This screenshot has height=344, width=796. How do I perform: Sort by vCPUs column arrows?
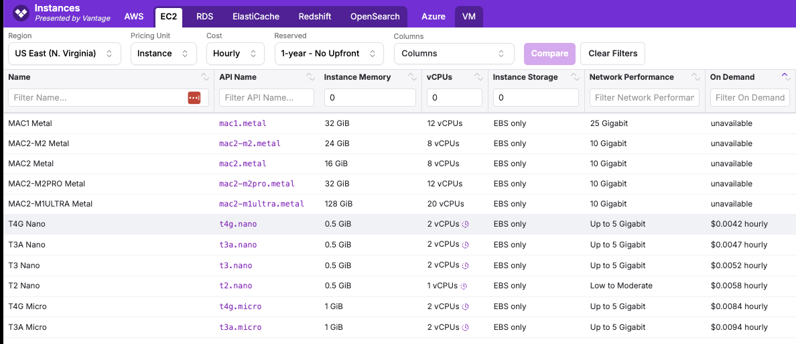tap(478, 77)
